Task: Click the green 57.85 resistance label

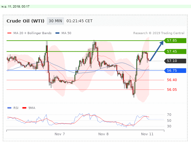Action: coord(175,41)
